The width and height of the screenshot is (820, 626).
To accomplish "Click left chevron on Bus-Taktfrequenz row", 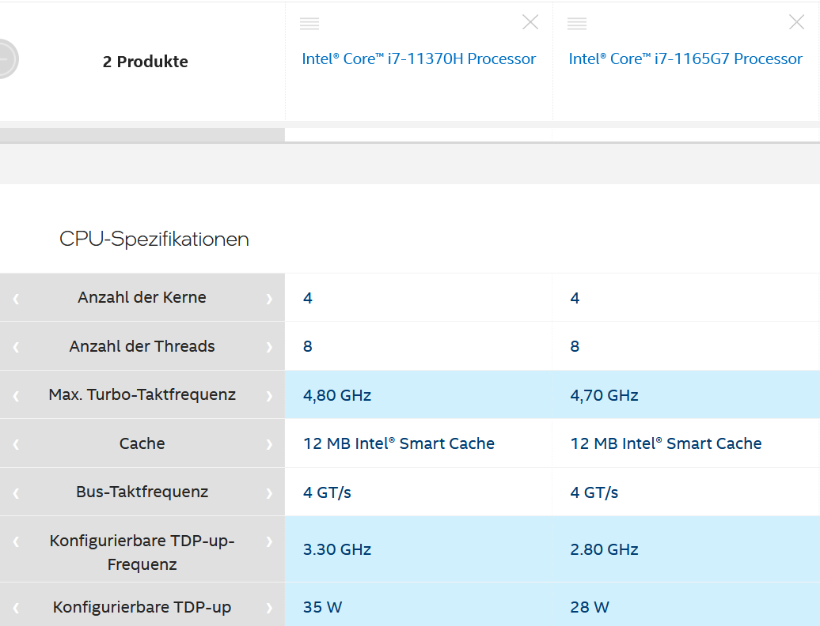I will (16, 493).
